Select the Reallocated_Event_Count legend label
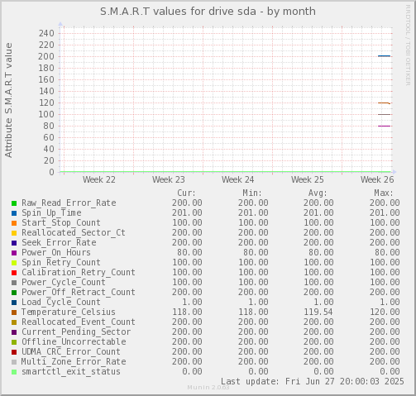Image resolution: width=416 pixels, height=396 pixels. [x=79, y=322]
